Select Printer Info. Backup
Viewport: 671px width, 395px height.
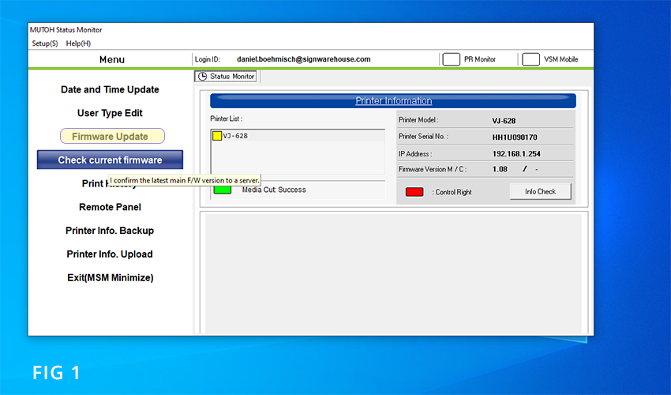[110, 231]
